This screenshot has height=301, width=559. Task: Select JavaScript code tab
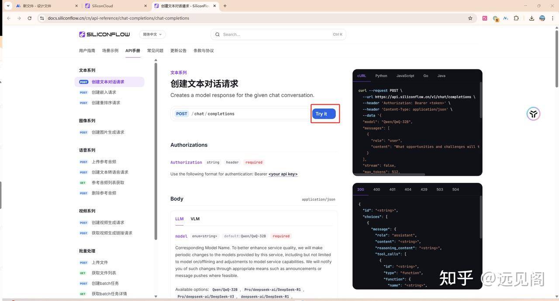coord(405,76)
